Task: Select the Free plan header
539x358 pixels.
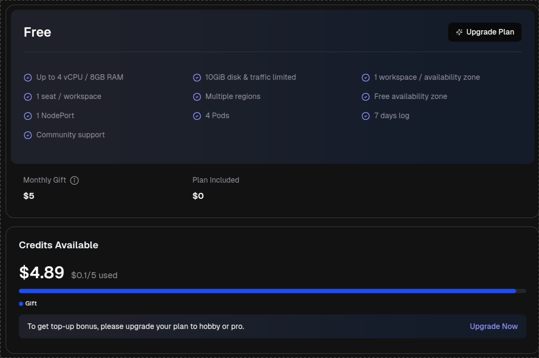Action: point(37,32)
